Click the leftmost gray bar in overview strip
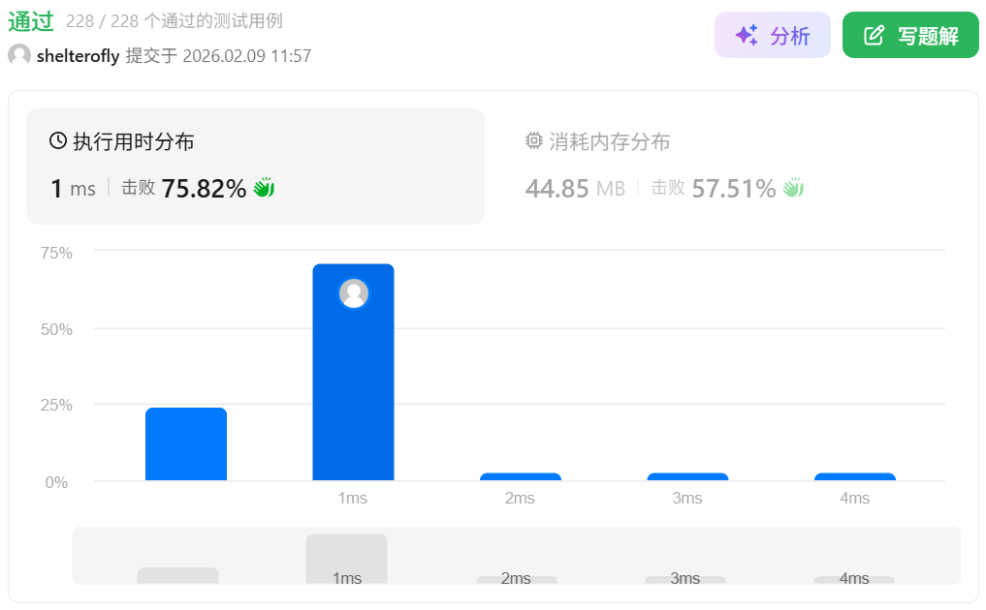This screenshot has height=610, width=986. click(177, 575)
